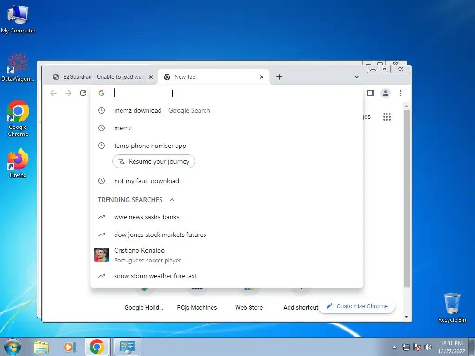Choose 'not my fault download' suggestion
The width and height of the screenshot is (475, 356).
tap(226, 181)
